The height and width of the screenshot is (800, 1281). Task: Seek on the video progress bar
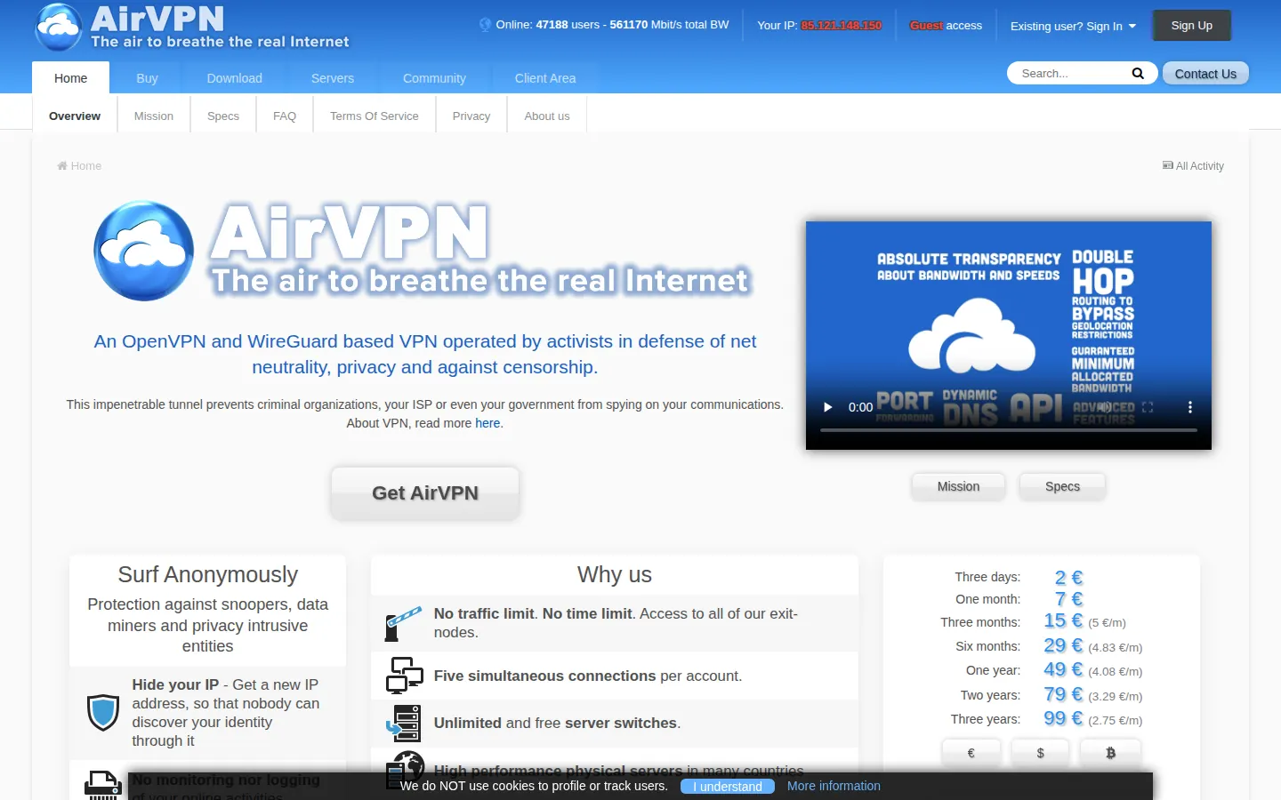(1009, 430)
